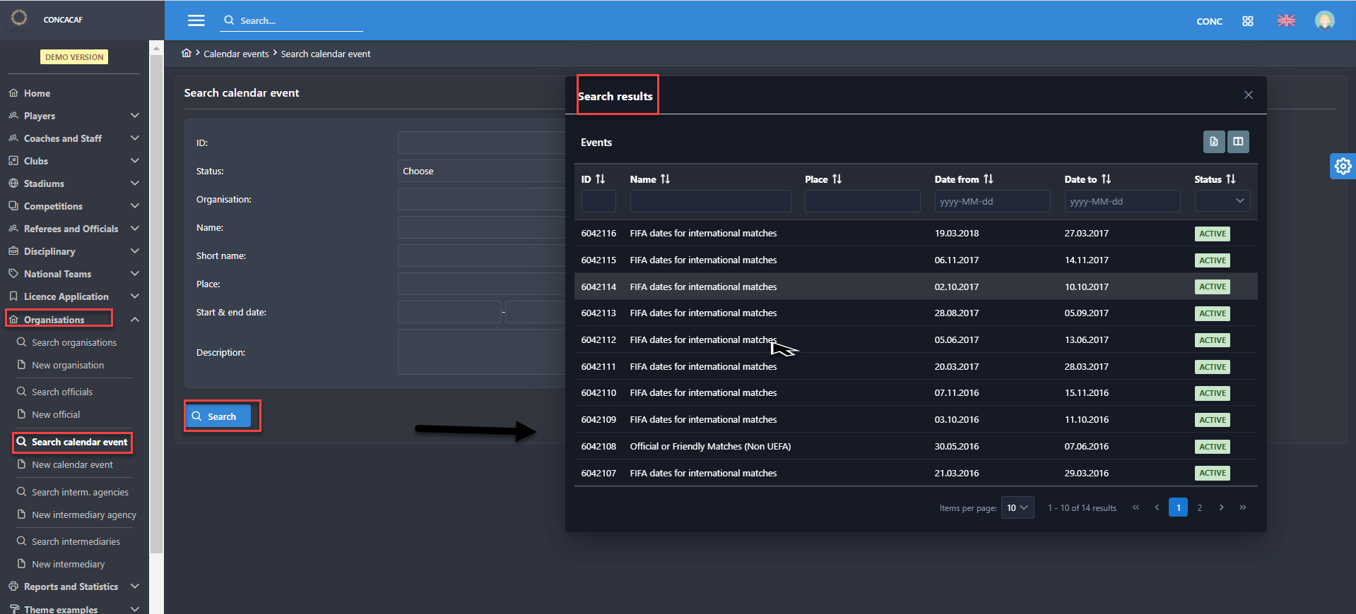
Task: Open the user avatar profile menu
Action: pyautogui.click(x=1324, y=20)
